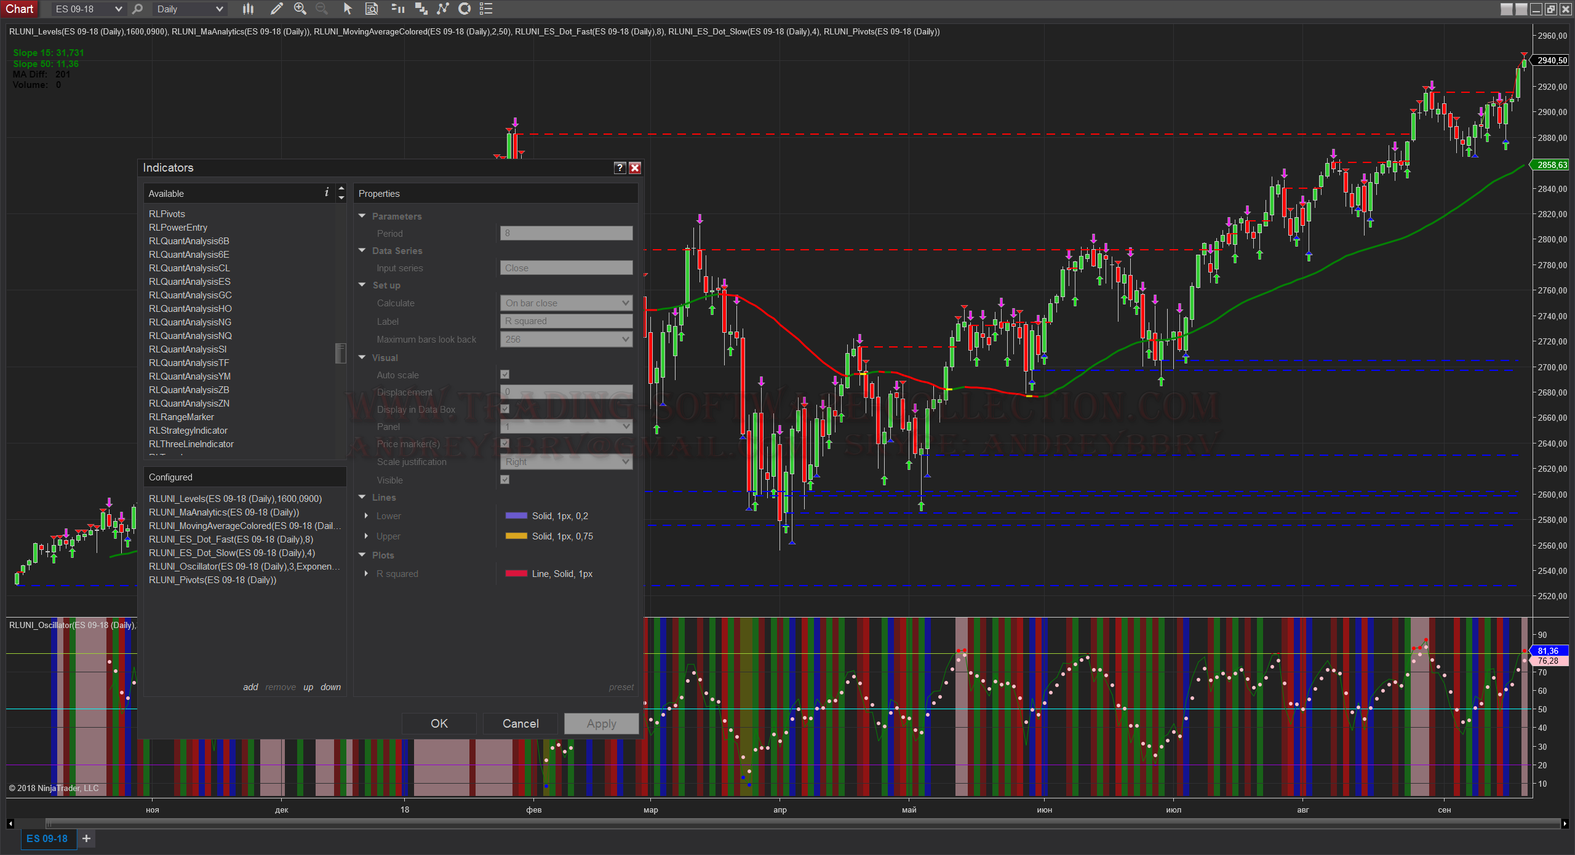Screen dimensions: 1575x855
Task: Select the drawing tools pencil icon
Action: click(x=276, y=9)
